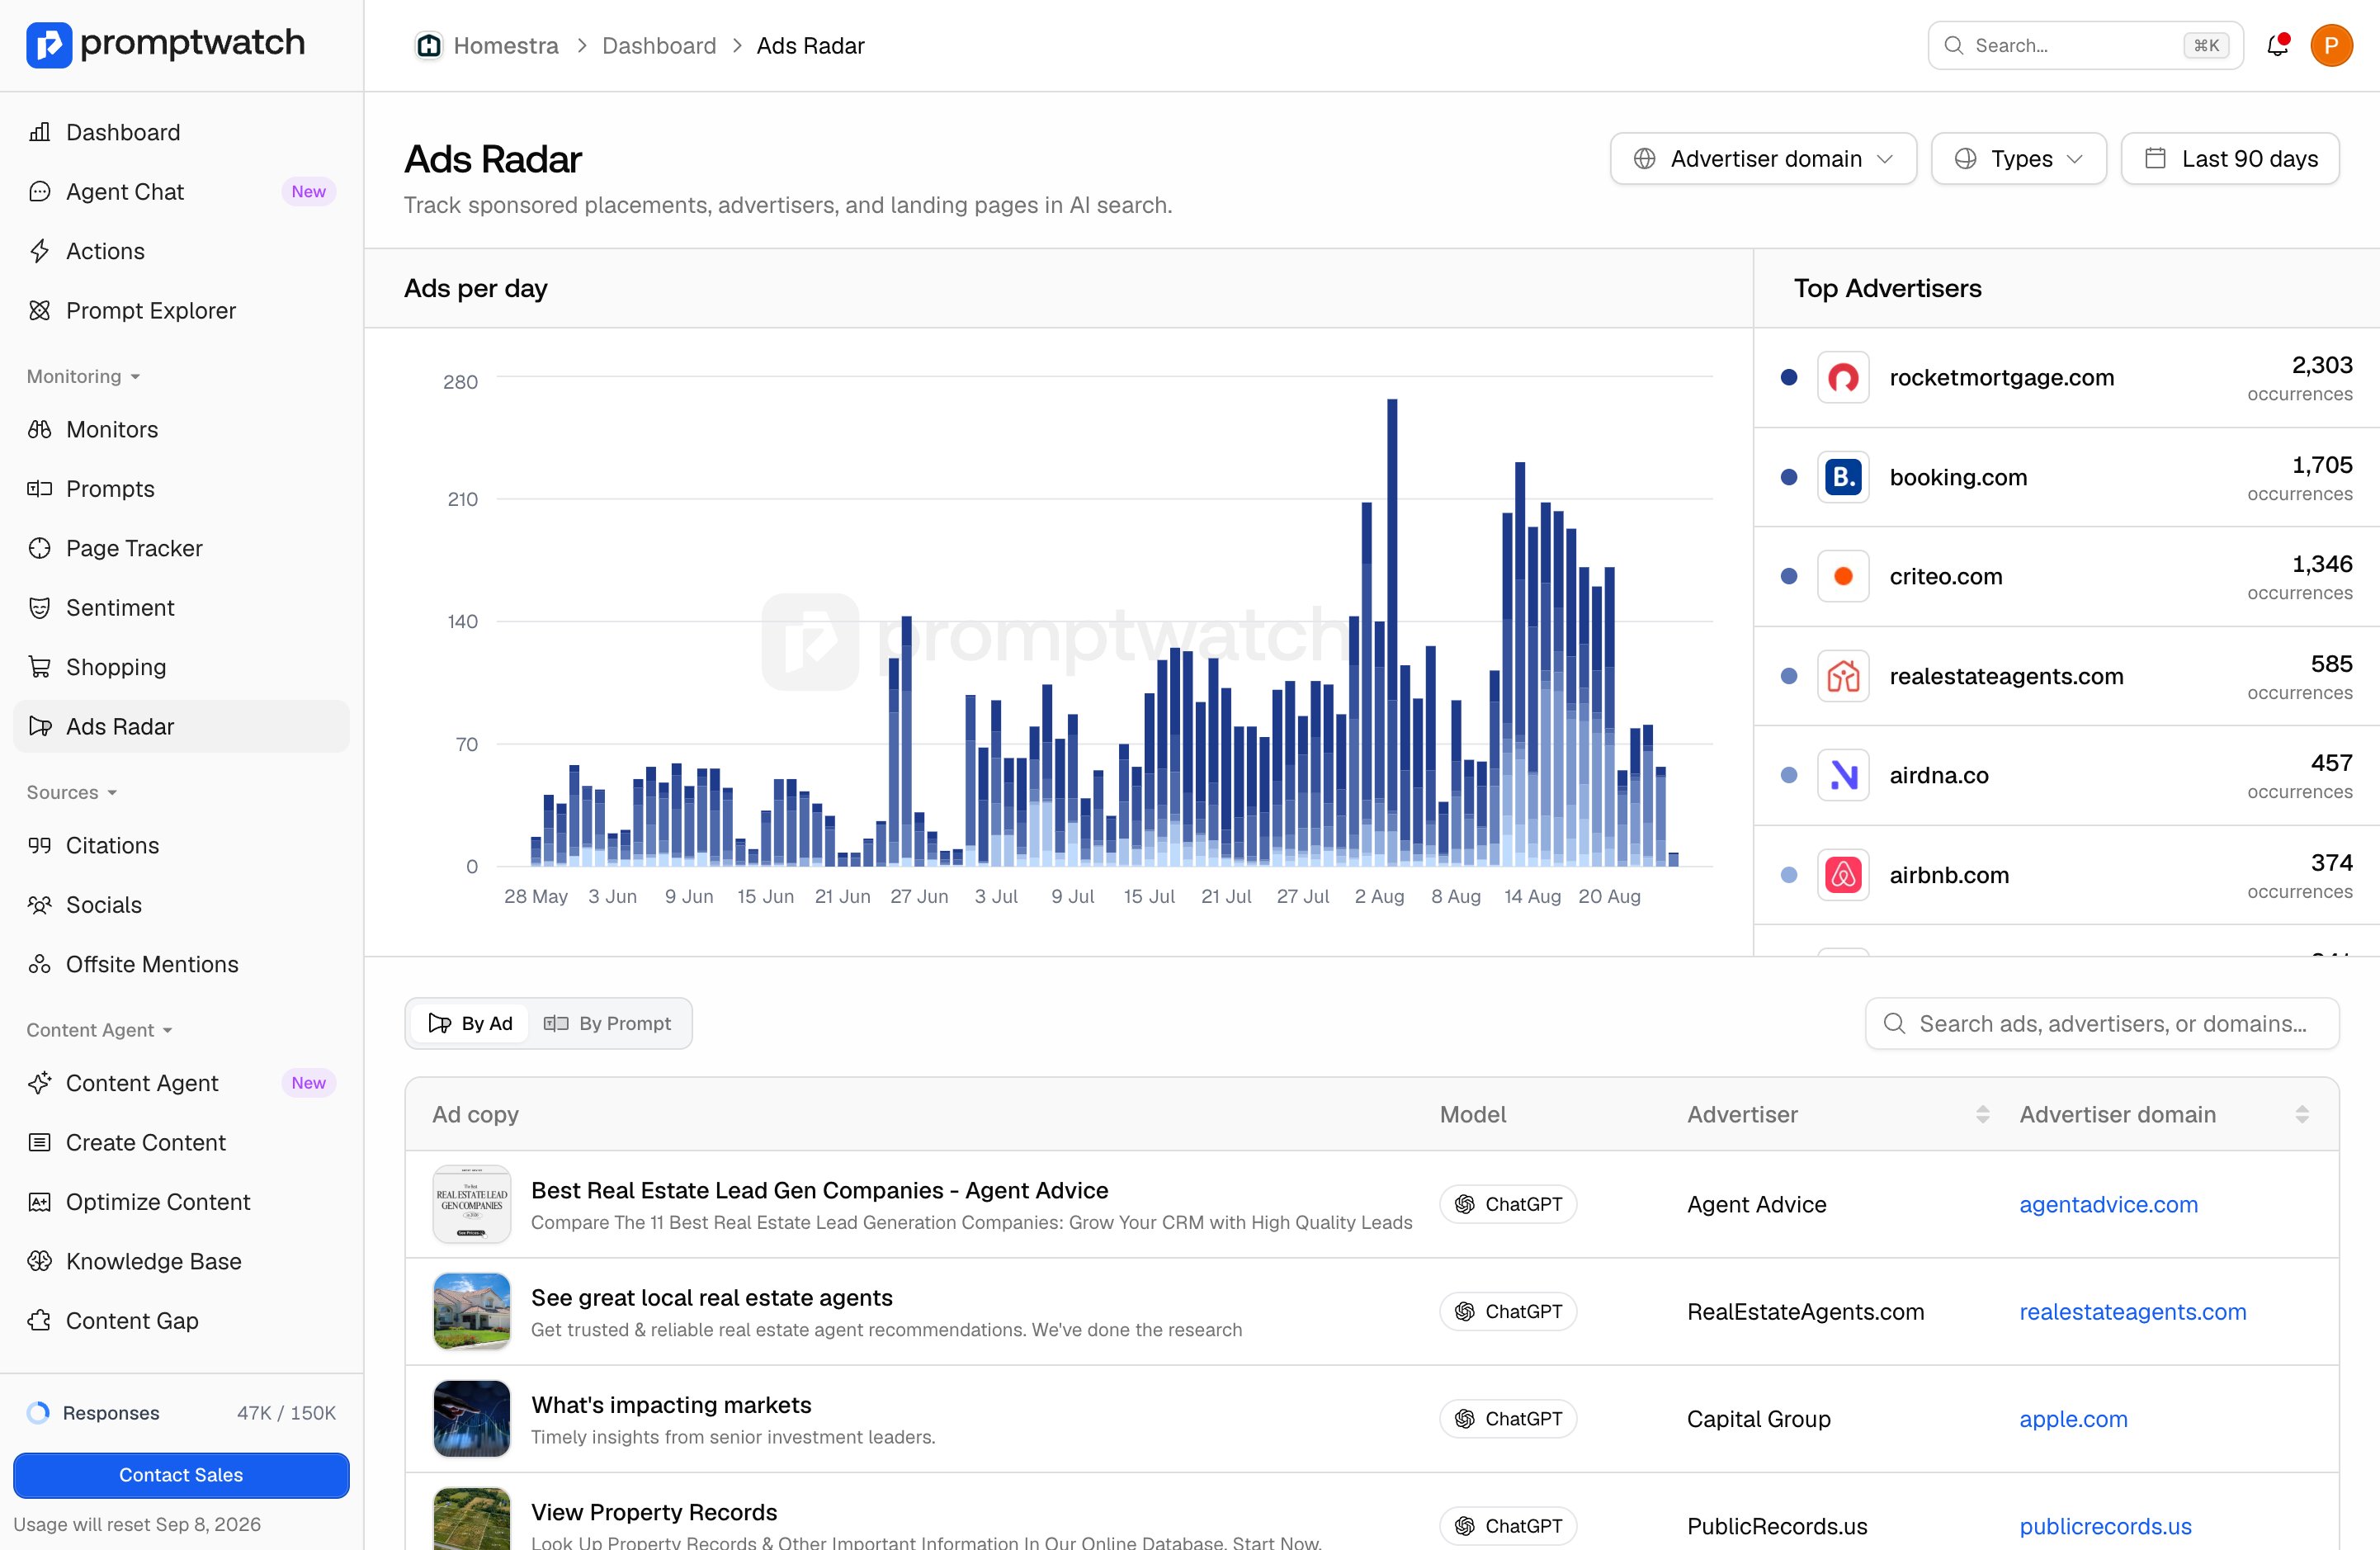Open agentadvice.com link
2380x1550 pixels.
2108,1204
